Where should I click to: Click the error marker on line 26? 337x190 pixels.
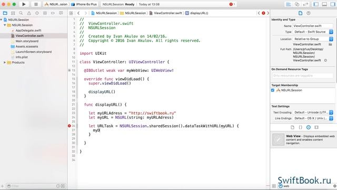click(x=69, y=126)
